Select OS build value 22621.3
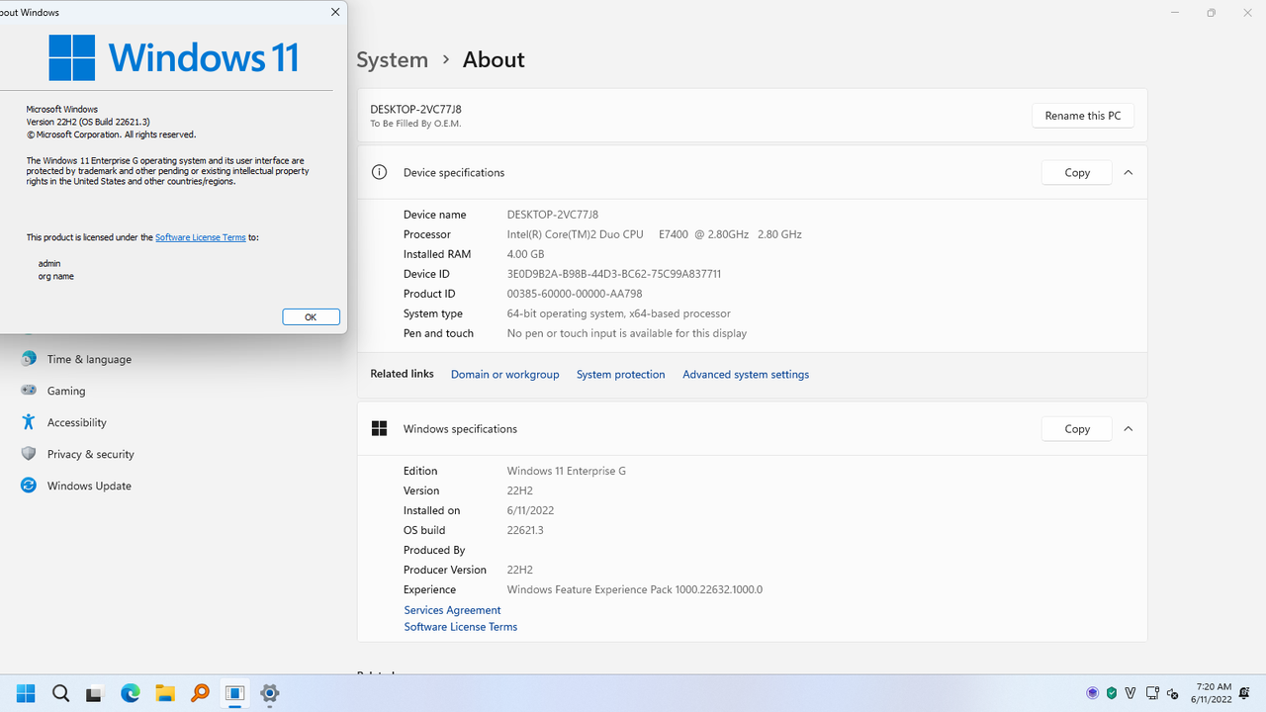The image size is (1266, 712). [525, 530]
